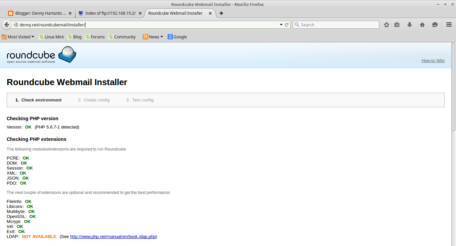456x246 pixels.
Task: Open the php.net LDAP manual link
Action: [x=113, y=236]
